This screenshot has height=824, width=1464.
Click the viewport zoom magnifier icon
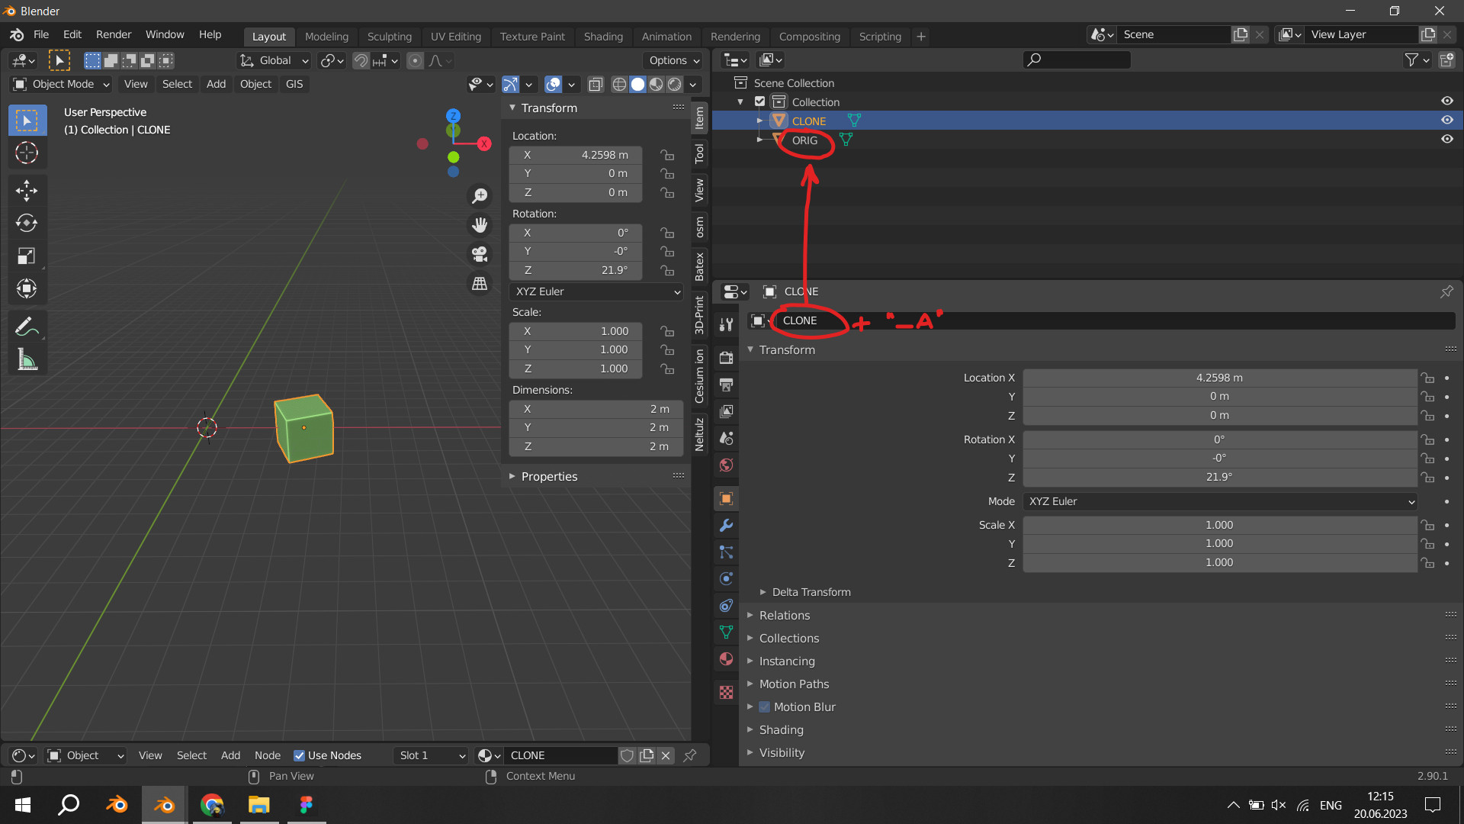click(x=480, y=196)
